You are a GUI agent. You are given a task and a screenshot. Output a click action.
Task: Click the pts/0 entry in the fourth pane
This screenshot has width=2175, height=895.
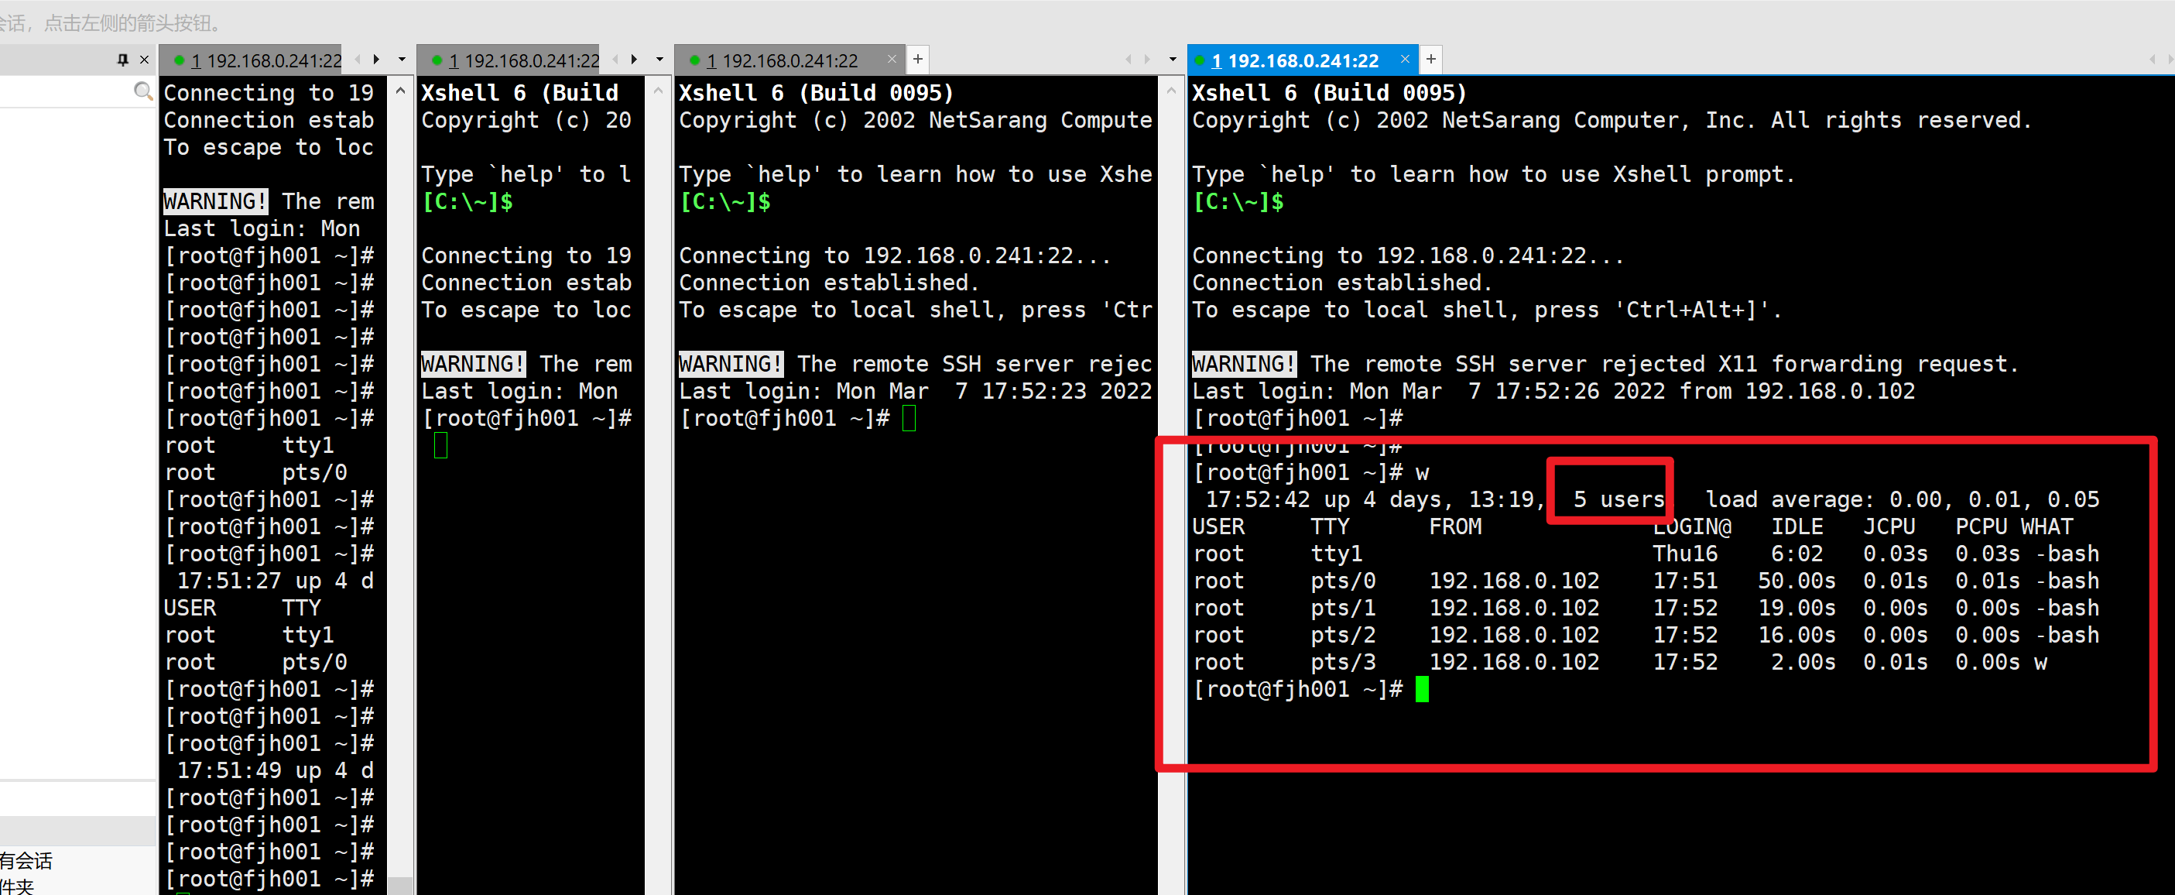[x=1344, y=581]
